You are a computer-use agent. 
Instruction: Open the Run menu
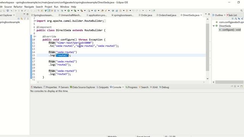coord(56,7)
